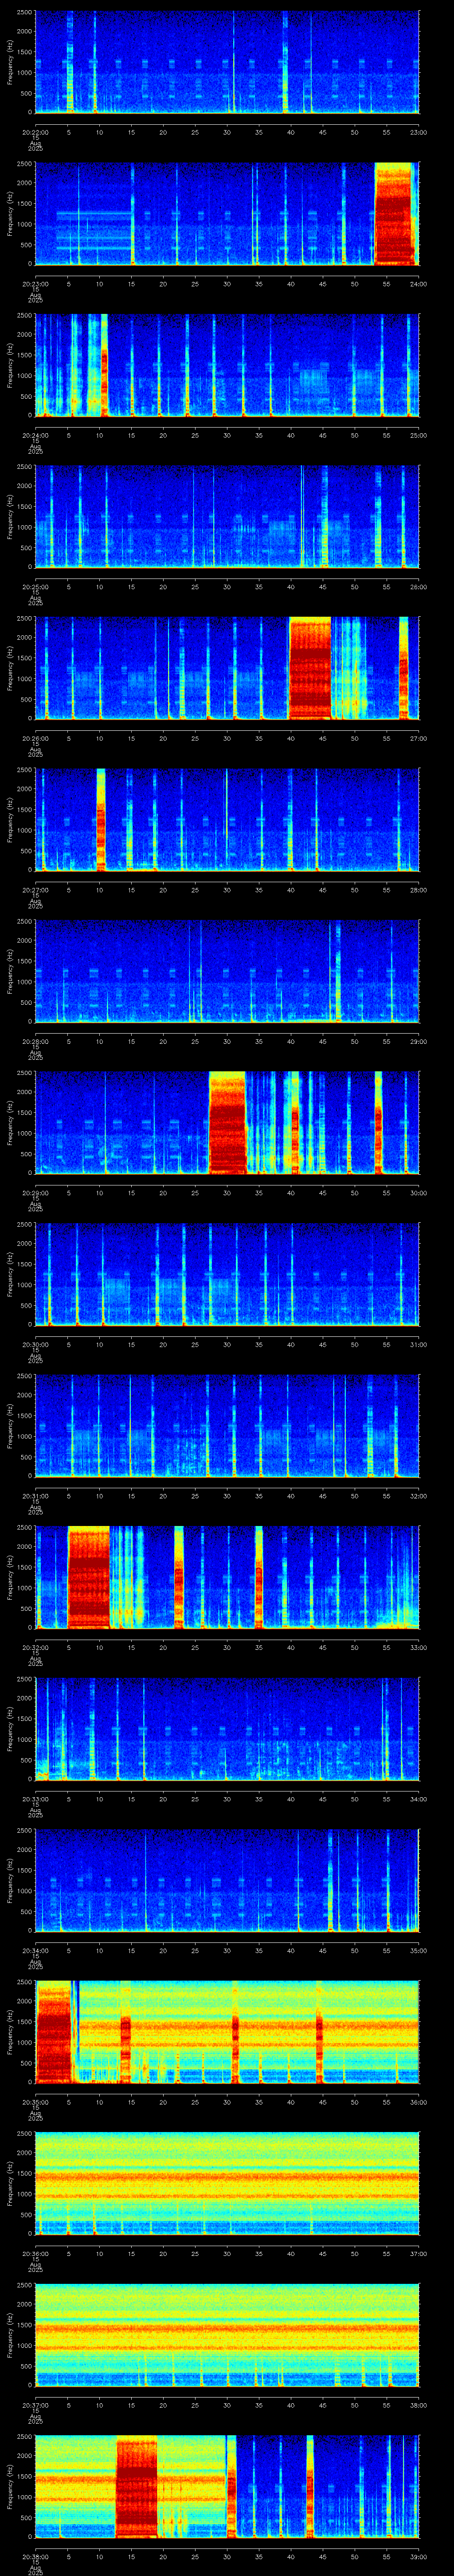Click the spectrogram starting at 20:24:00

pos(227,365)
